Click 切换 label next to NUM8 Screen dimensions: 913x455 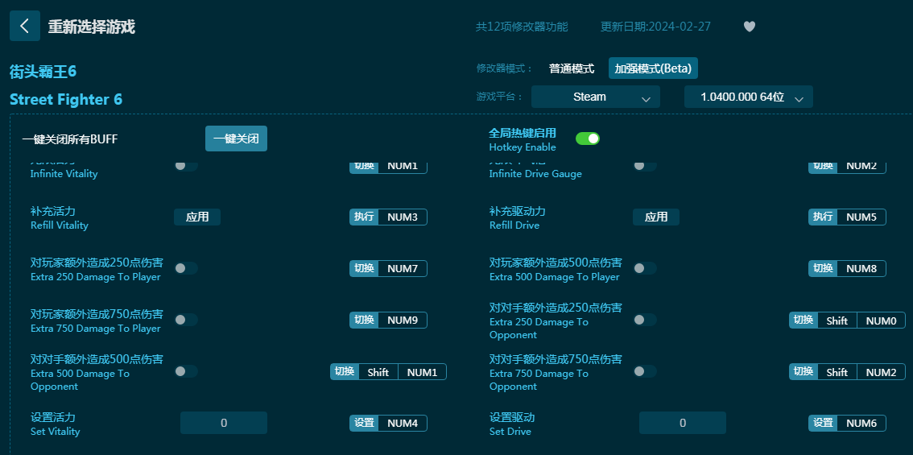(824, 269)
